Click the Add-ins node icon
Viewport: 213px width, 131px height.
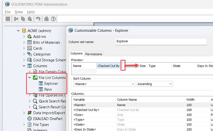coord(29,37)
